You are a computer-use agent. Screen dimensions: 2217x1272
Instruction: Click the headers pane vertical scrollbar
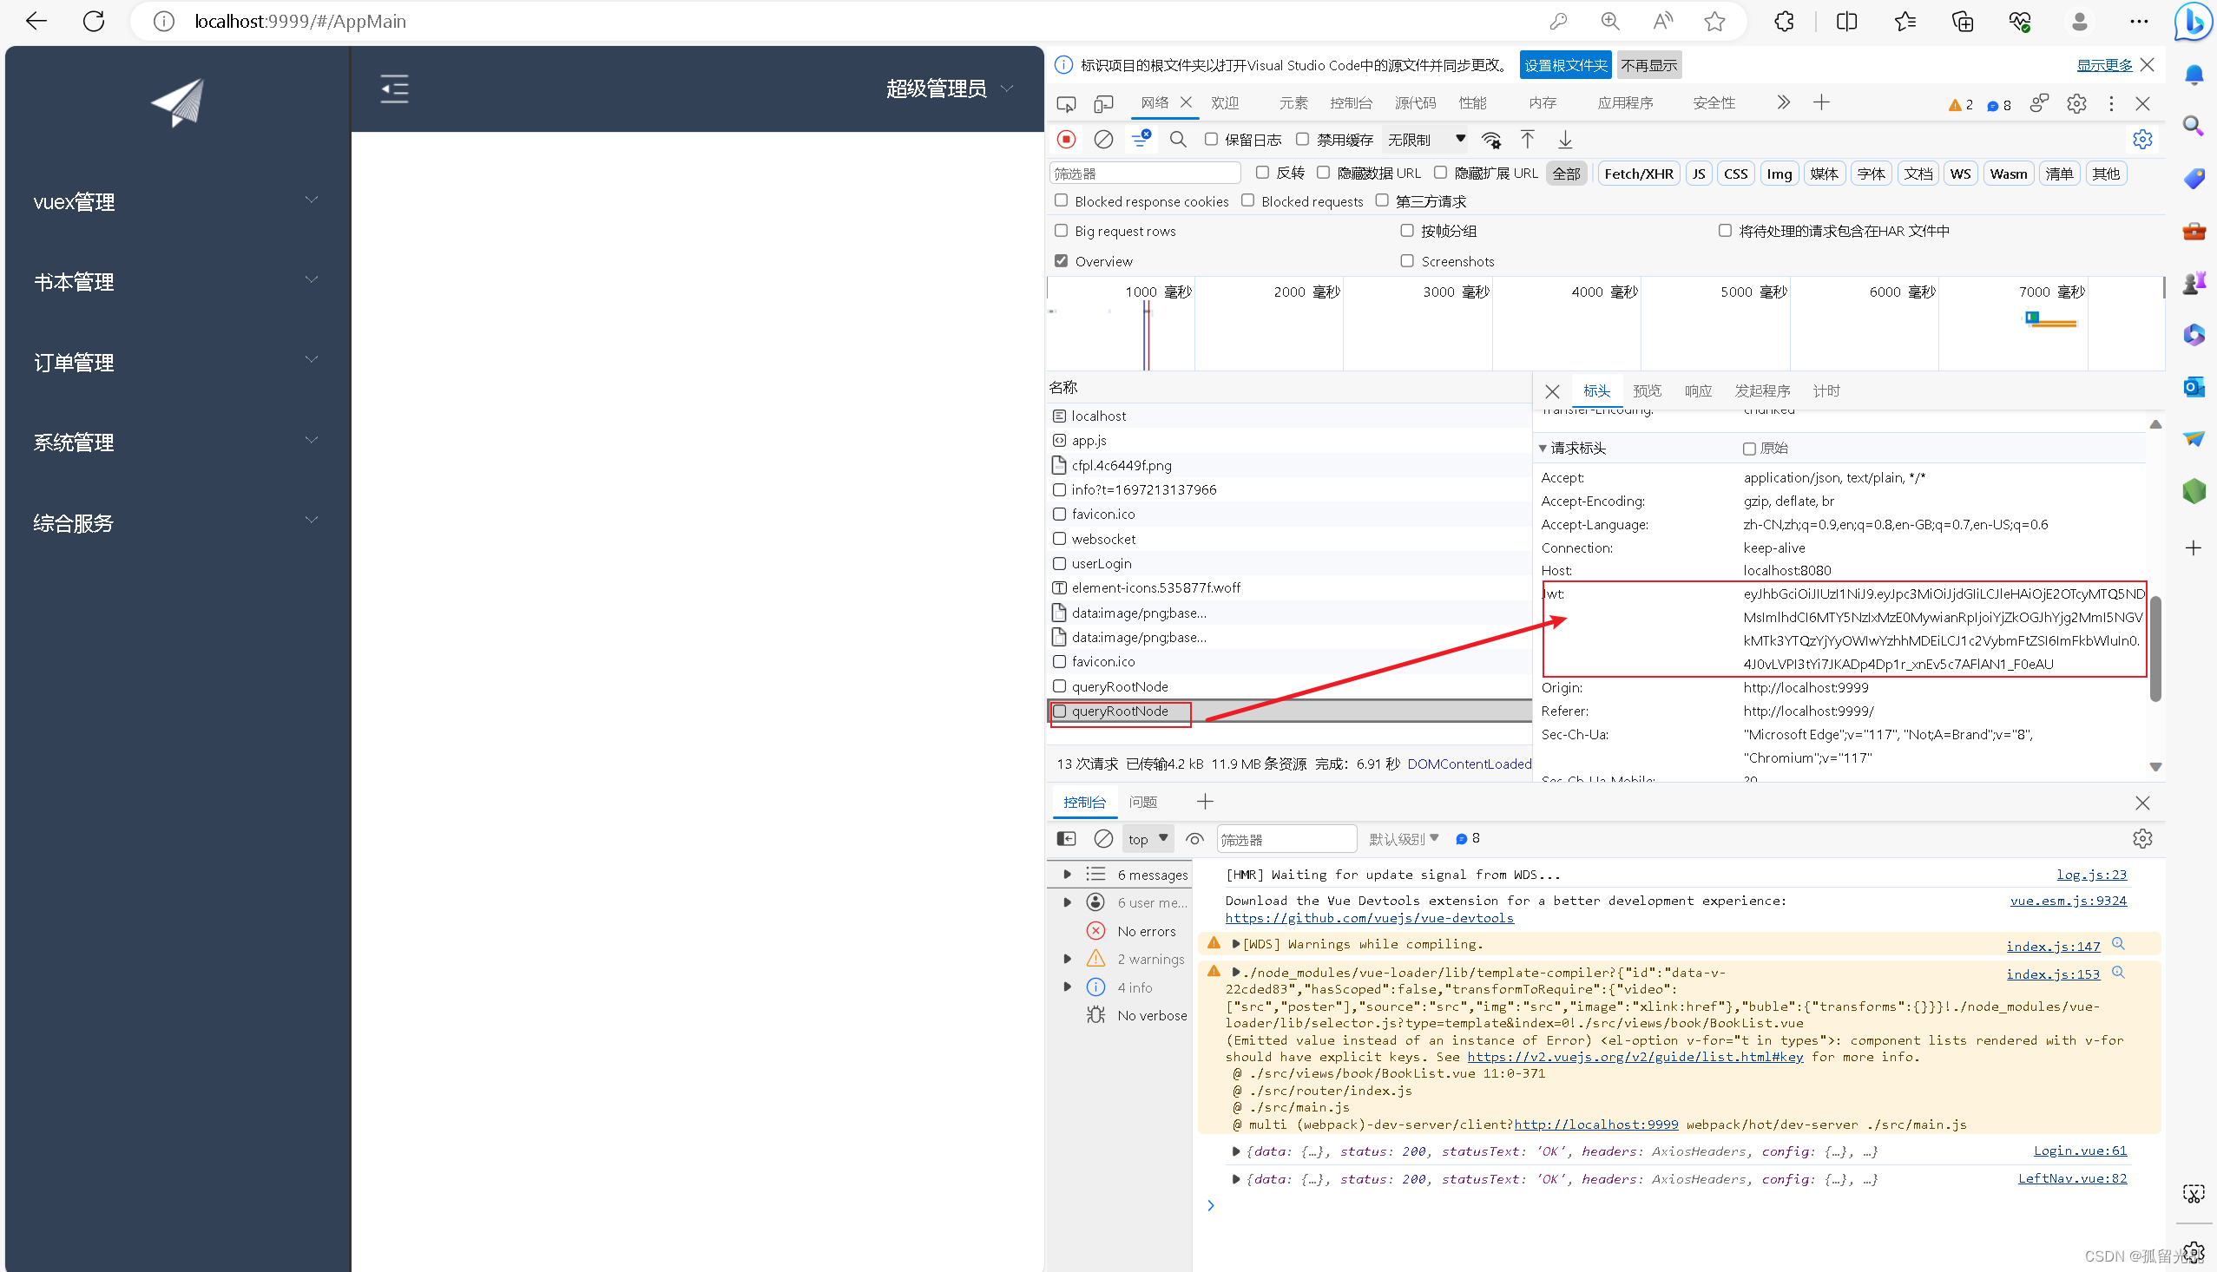(x=2155, y=648)
